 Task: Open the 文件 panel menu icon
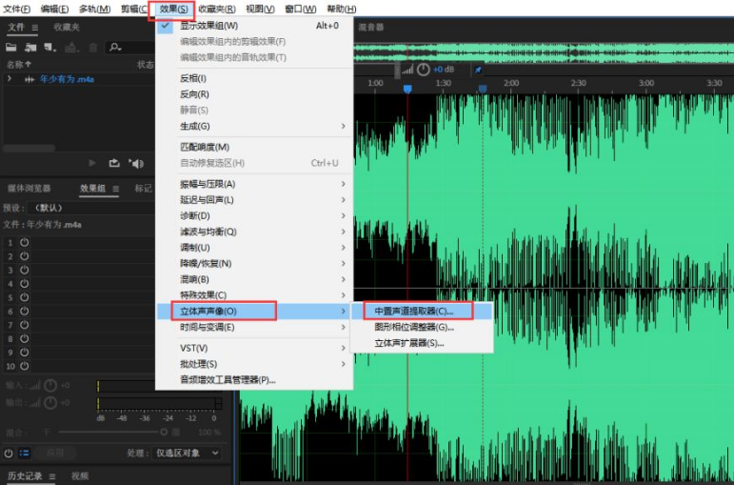pos(34,28)
